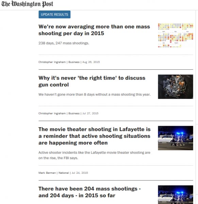198x204 pixels.
Task: Open the pile of guns thumbnail image
Action: point(176,87)
